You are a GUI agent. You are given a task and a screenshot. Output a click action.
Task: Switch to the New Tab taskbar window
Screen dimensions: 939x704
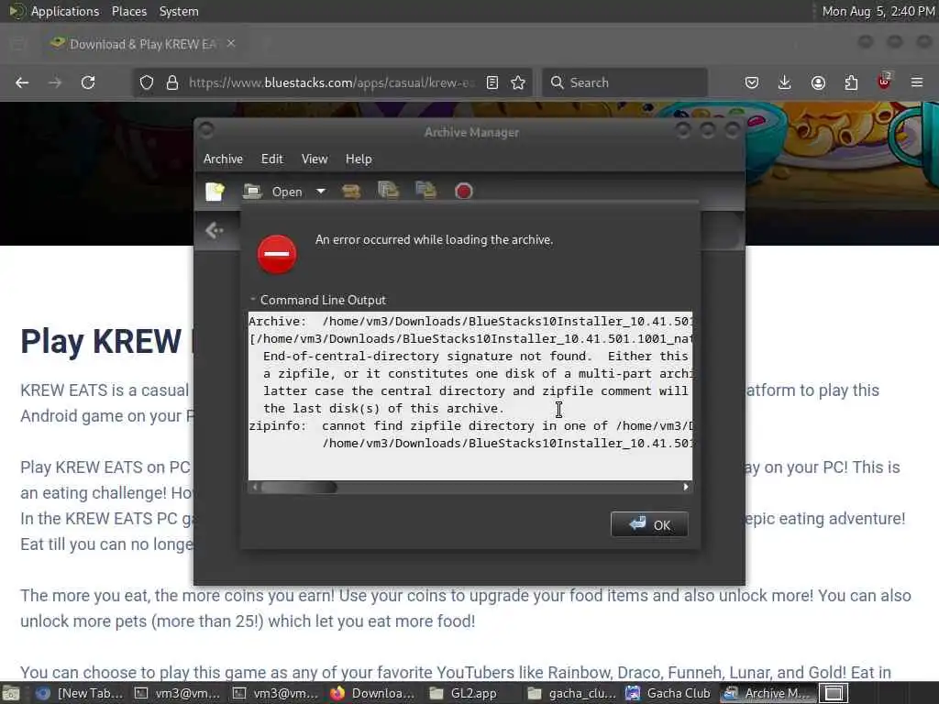79,693
